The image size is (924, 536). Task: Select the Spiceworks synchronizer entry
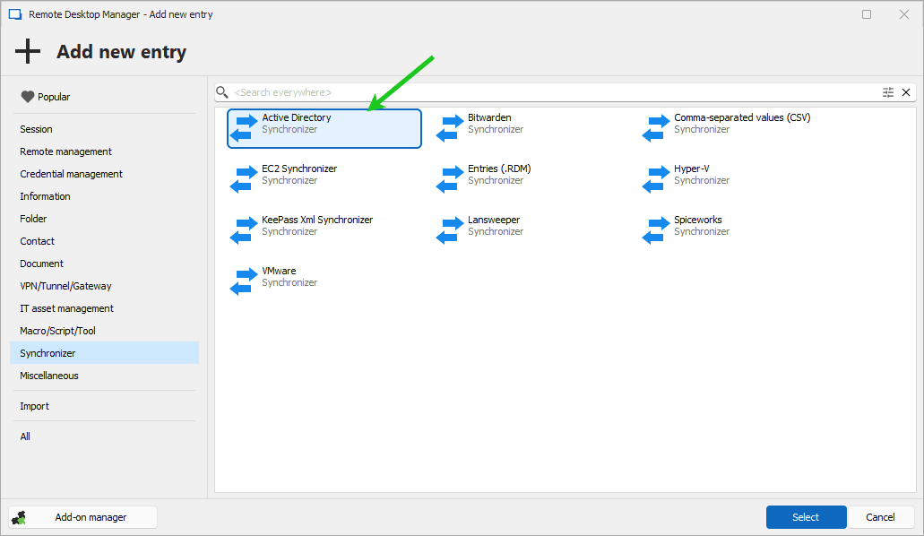697,225
